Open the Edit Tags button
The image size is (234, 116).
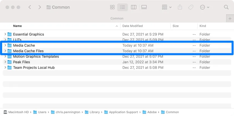191,7
